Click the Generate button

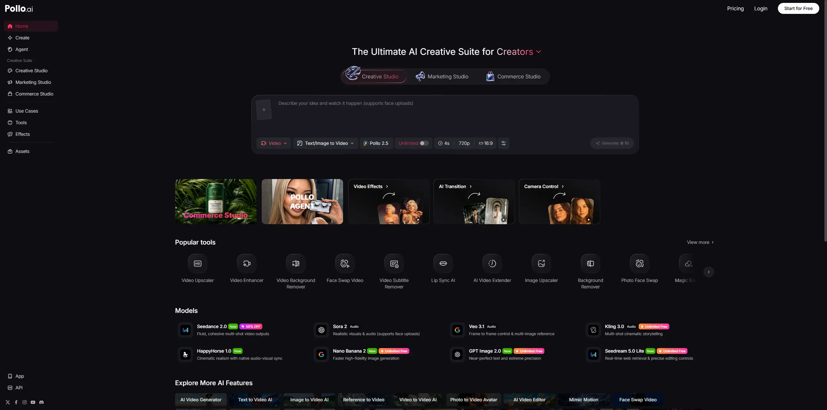[612, 143]
